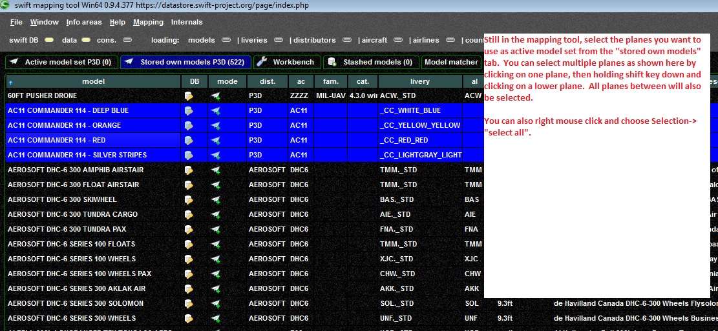The height and width of the screenshot is (331, 718).
Task: Click DB icon for 60FT PUSHER DRONE
Action: pos(188,96)
